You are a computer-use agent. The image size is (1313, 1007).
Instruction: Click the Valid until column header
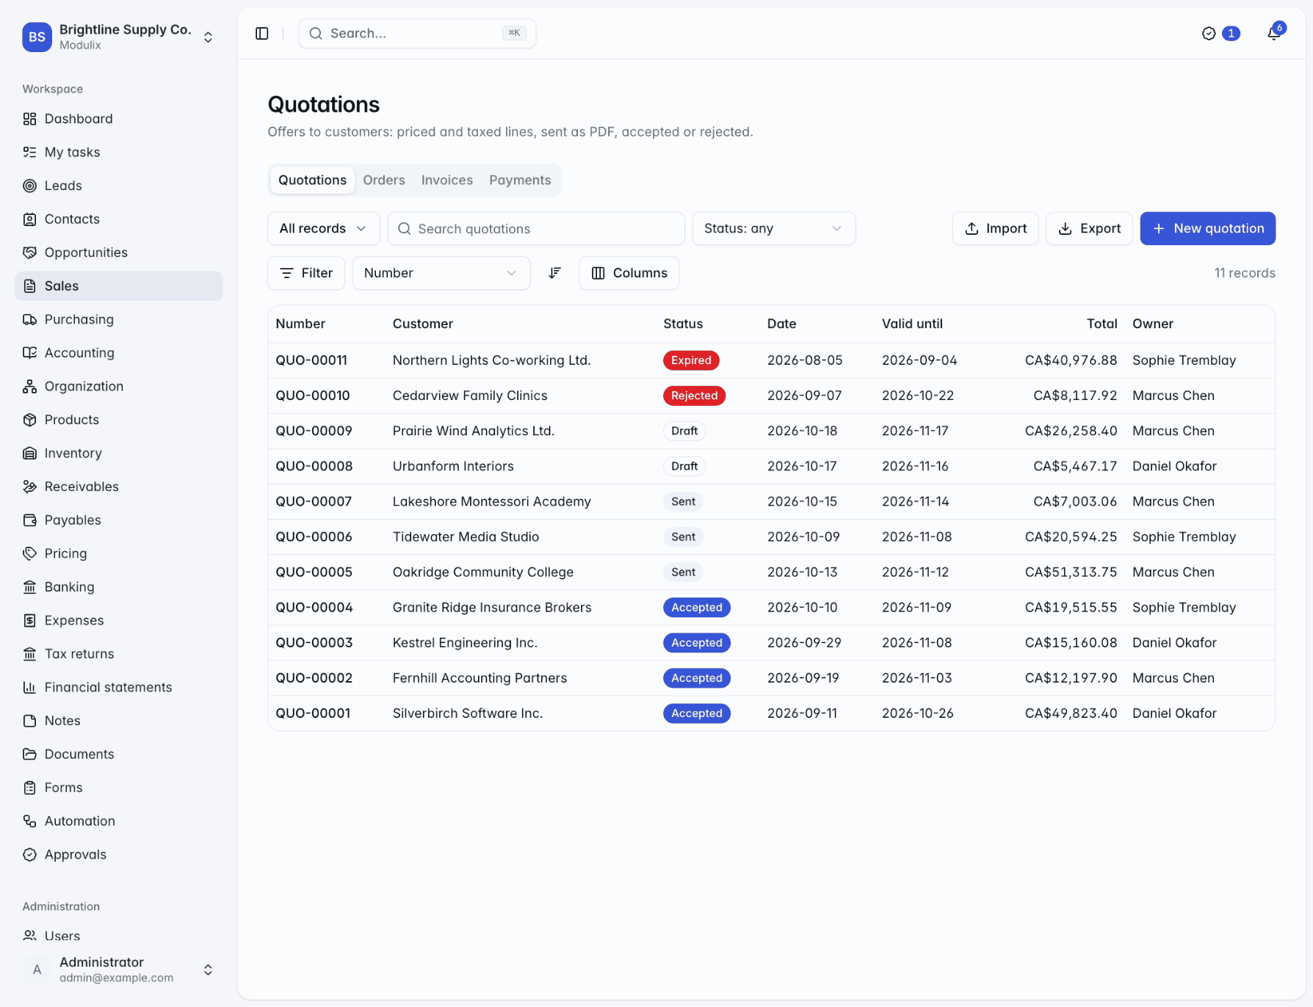tap(912, 324)
